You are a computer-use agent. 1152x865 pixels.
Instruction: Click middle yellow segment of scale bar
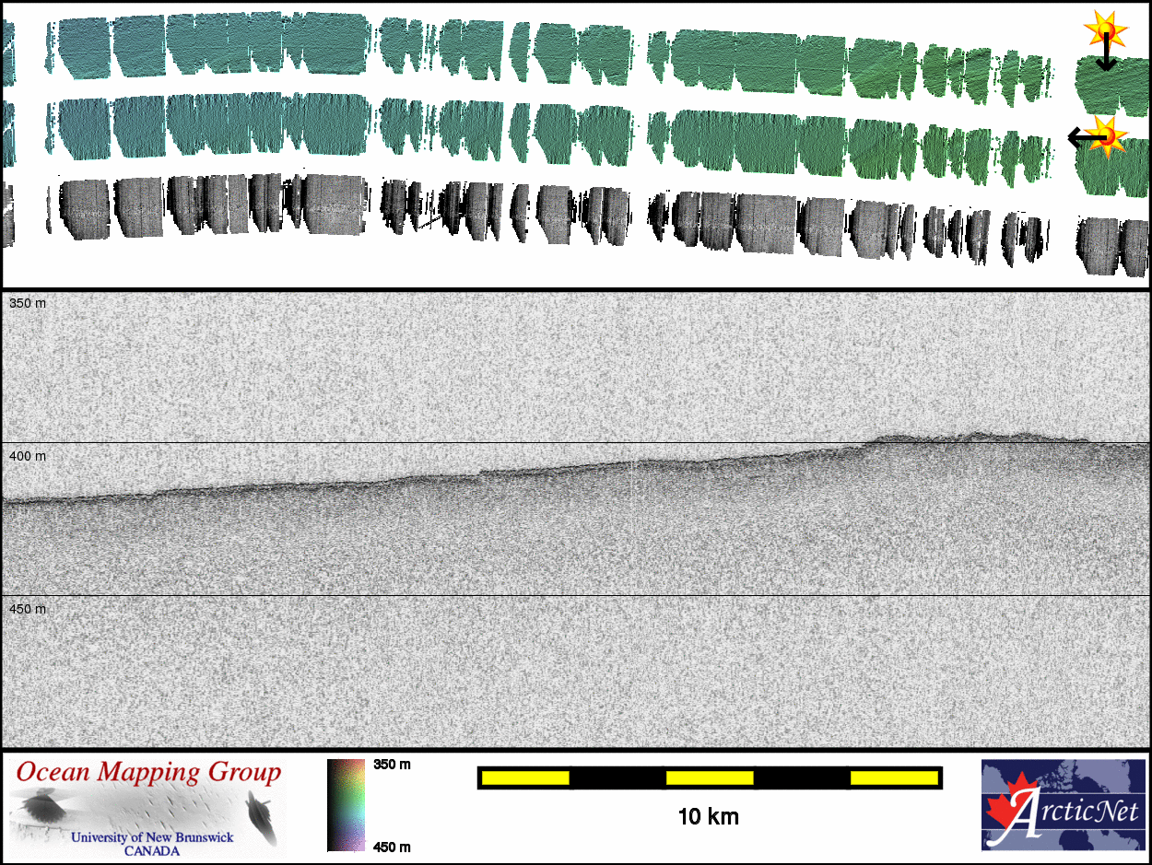709,778
